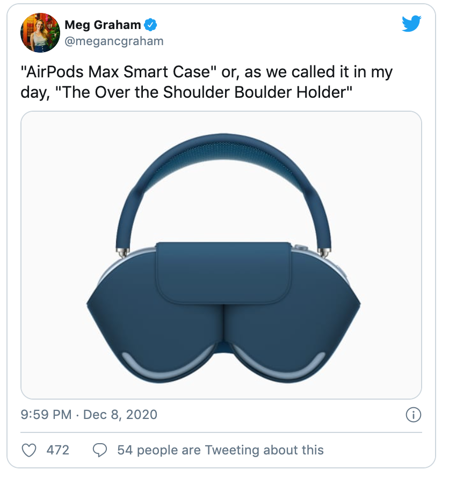Click the digital crown on the headphones
Screen dimensions: 449x477
(300, 247)
